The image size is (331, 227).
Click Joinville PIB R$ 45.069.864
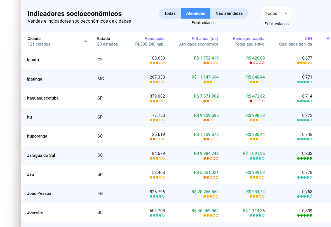pos(205,211)
